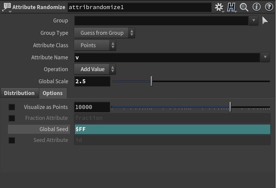
Task: Click the group selection arrow icon
Action: coord(265,21)
